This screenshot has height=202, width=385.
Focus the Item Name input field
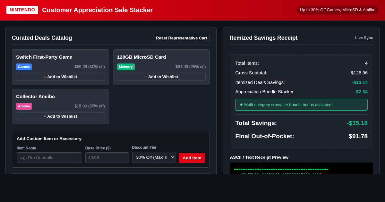click(x=49, y=157)
